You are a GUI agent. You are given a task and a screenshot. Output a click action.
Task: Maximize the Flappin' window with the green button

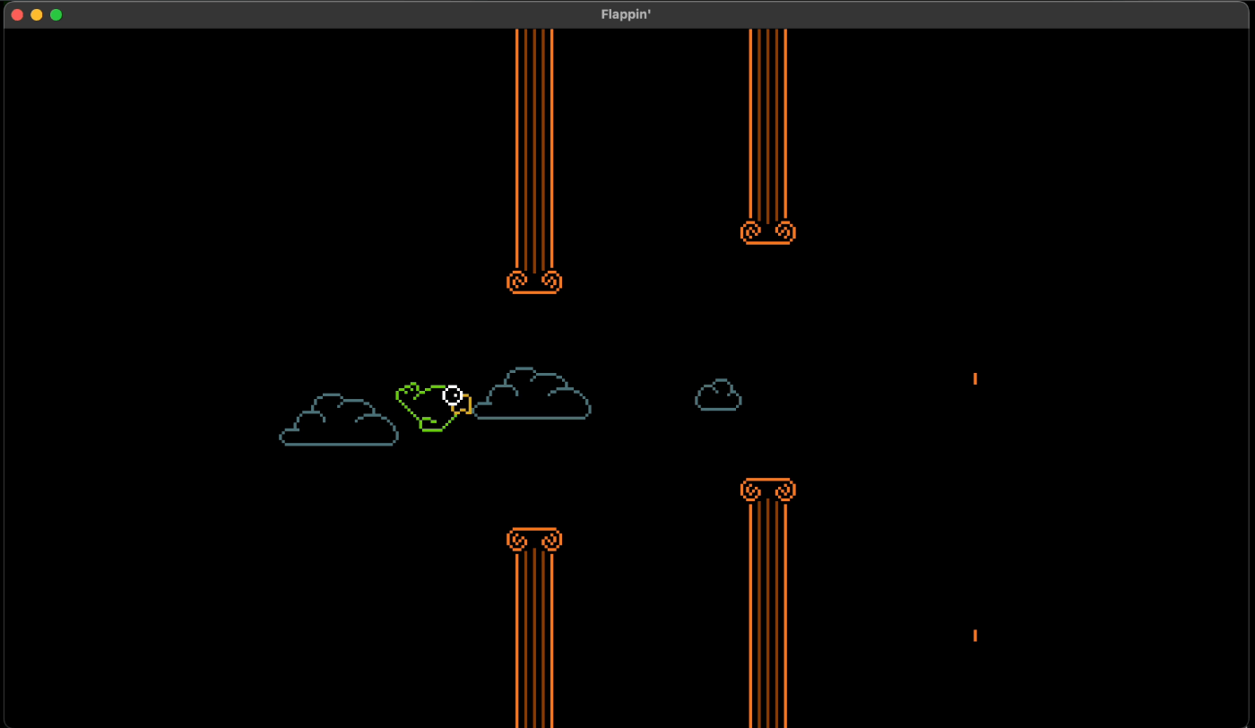point(56,14)
